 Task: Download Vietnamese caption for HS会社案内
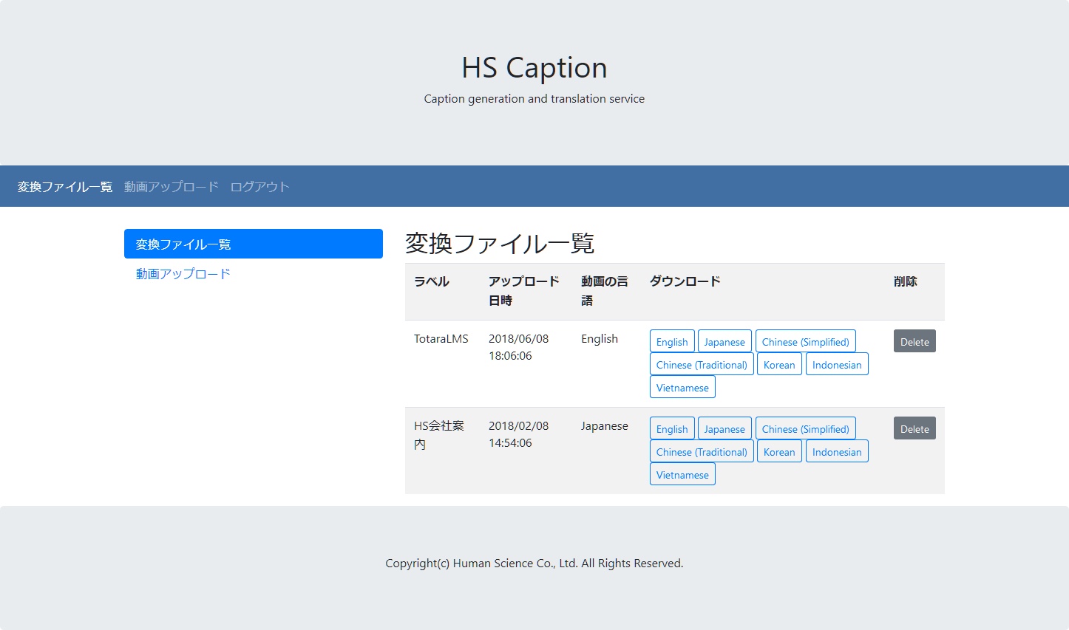[682, 474]
